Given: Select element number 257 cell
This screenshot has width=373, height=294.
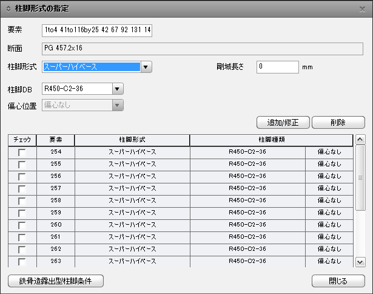Looking at the screenshot, I should click(56, 189).
